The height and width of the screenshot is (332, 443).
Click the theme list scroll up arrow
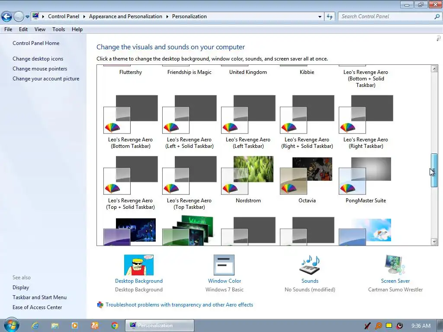[434, 68]
